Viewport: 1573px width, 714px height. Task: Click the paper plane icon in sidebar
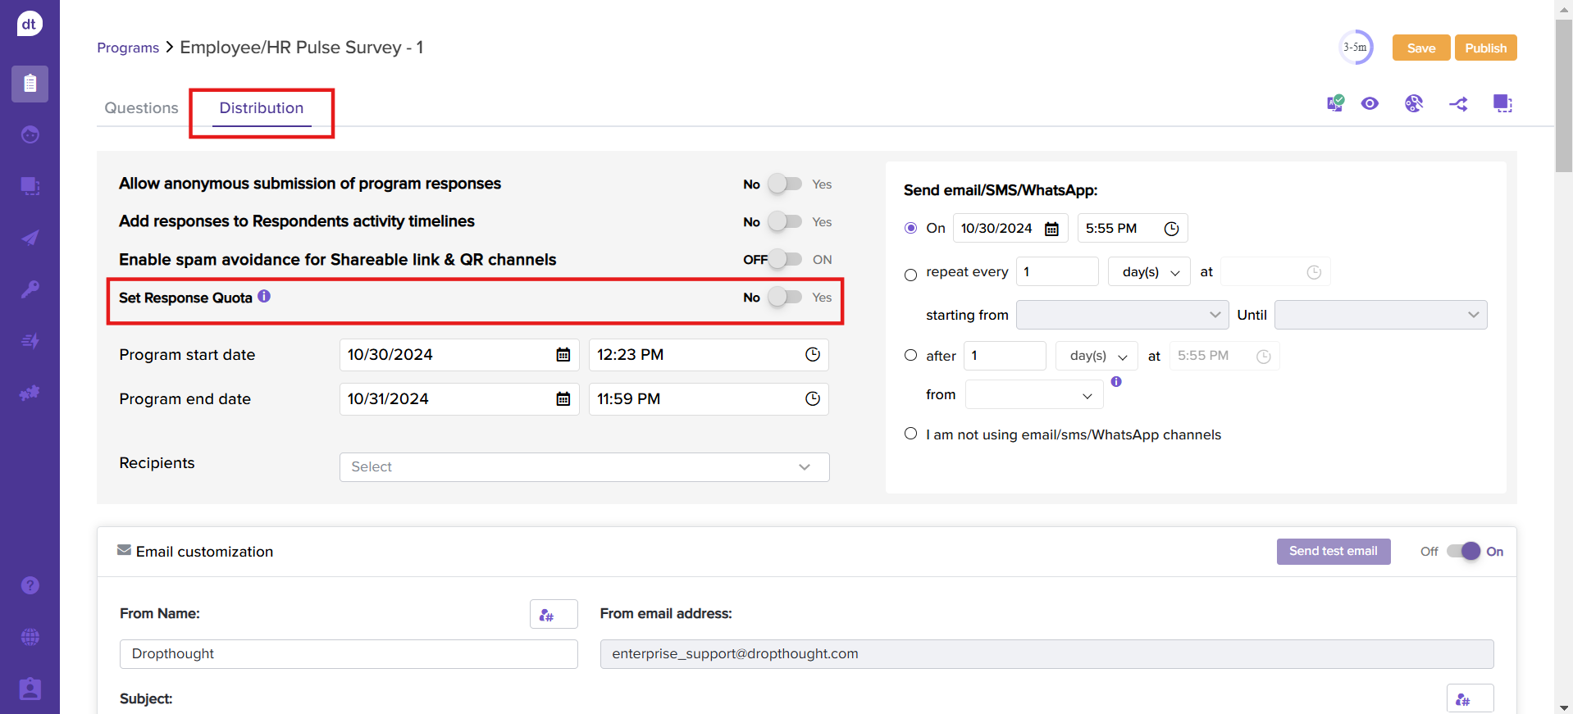click(x=30, y=238)
